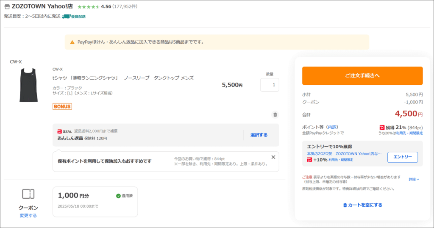Click 変更する to change coupon
434x228 pixels.
click(28, 216)
